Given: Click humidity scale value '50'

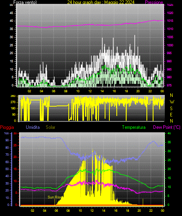Looking at the screenshot, I should point(7,169).
